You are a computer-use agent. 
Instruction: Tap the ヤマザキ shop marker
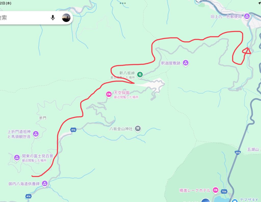pos(235,201)
